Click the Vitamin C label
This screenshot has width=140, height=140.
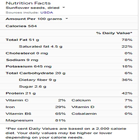coord(17,100)
